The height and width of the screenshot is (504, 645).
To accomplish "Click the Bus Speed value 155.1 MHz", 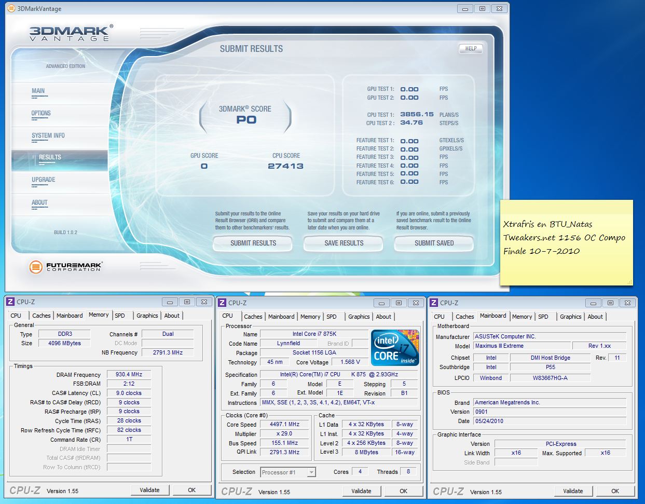I will pyautogui.click(x=285, y=443).
